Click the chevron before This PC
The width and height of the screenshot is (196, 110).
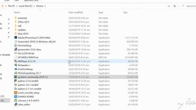point(6,6)
